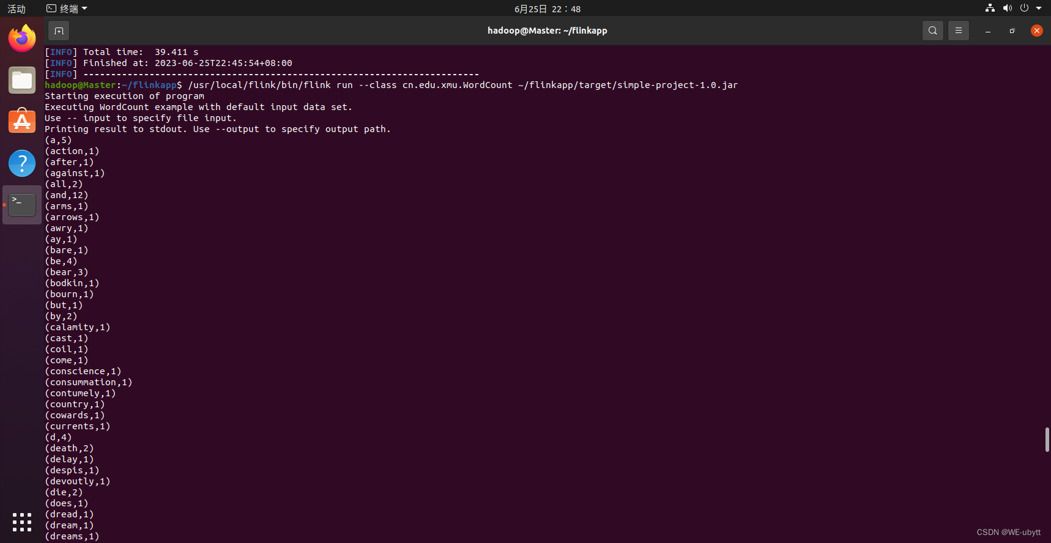
Task: Open the volume indicator
Action: pos(1007,8)
